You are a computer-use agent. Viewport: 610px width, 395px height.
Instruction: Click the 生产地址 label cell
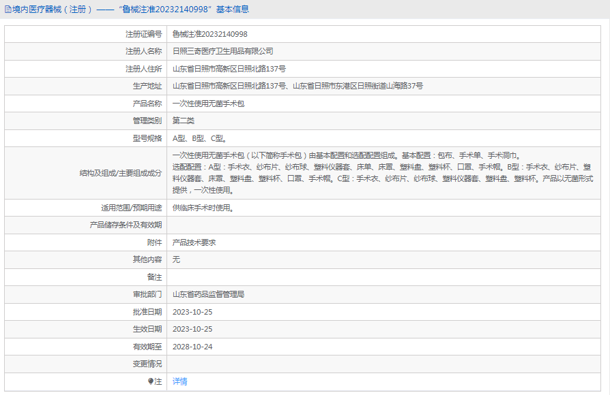pos(85,86)
